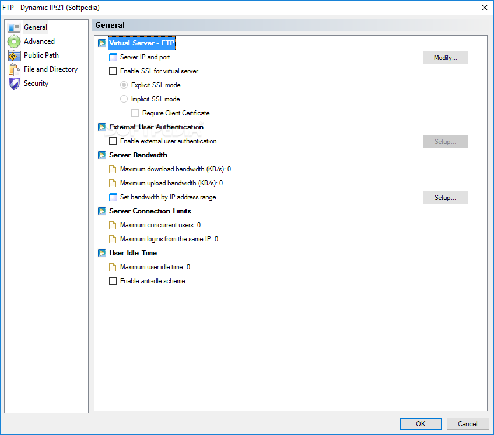Collapse the Server Bandwidth section arrow
The height and width of the screenshot is (435, 494).
click(x=101, y=155)
